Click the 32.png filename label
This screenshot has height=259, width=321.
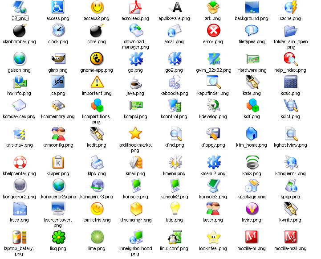20,19
